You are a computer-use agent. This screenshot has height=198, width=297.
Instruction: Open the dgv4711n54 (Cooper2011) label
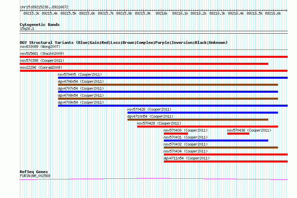tap(187, 158)
